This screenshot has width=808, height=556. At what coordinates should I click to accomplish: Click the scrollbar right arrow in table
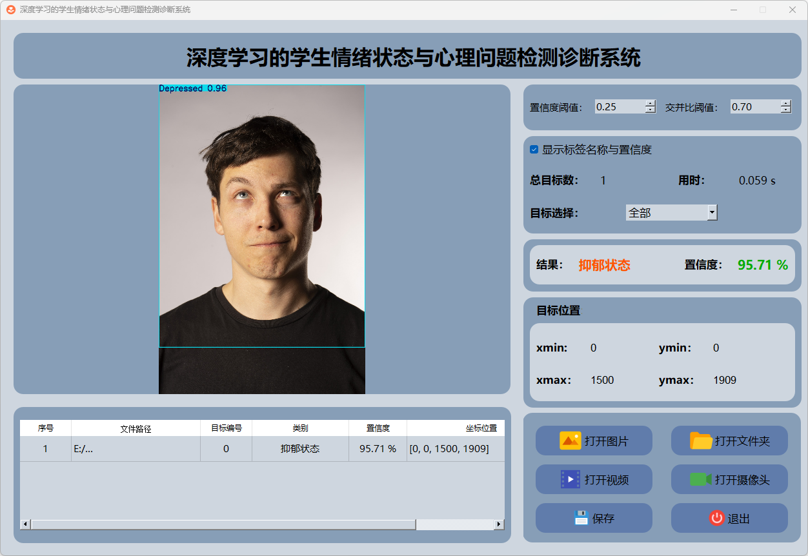499,524
